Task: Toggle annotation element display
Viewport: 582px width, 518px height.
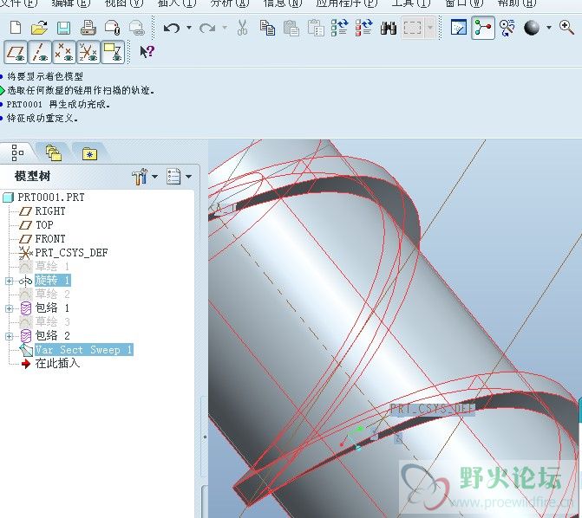Action: 113,52
